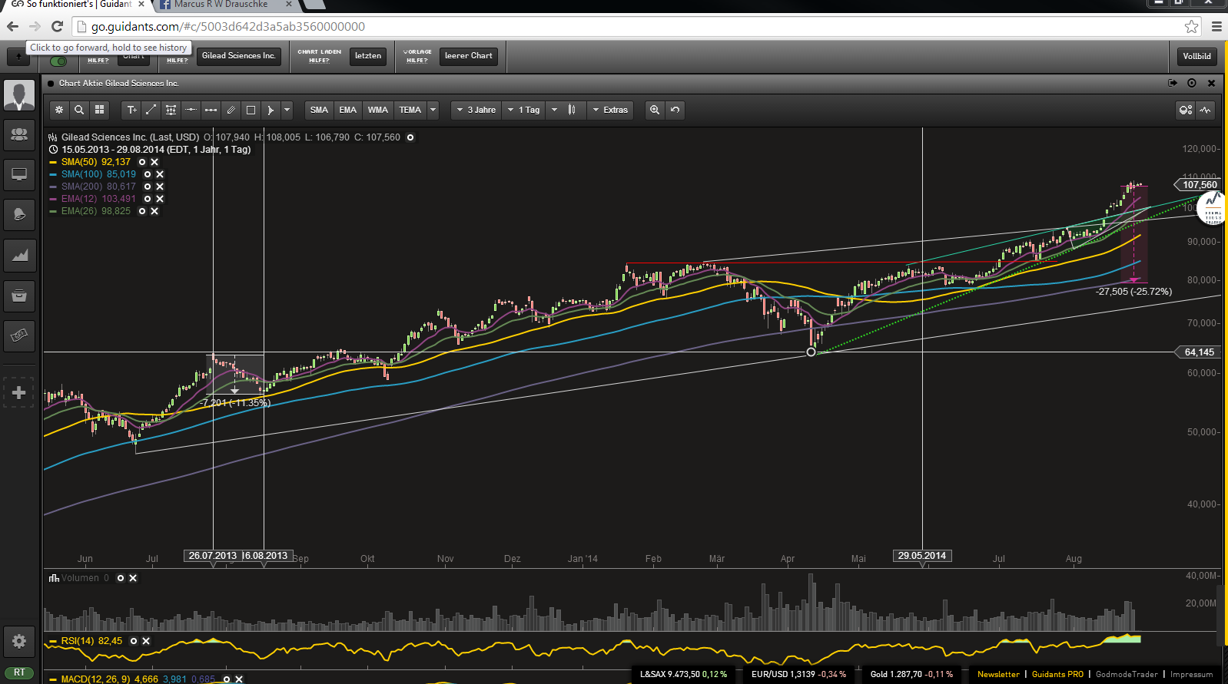Toggle the green switch in top bar

[x=58, y=61]
